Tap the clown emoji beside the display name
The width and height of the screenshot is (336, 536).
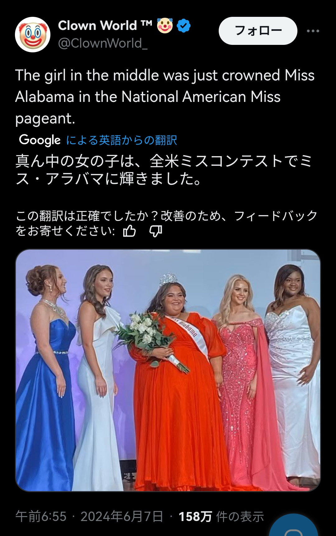(165, 26)
